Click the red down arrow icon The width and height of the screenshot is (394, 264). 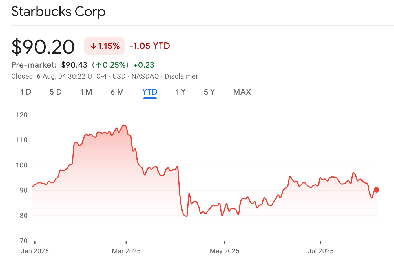click(93, 46)
